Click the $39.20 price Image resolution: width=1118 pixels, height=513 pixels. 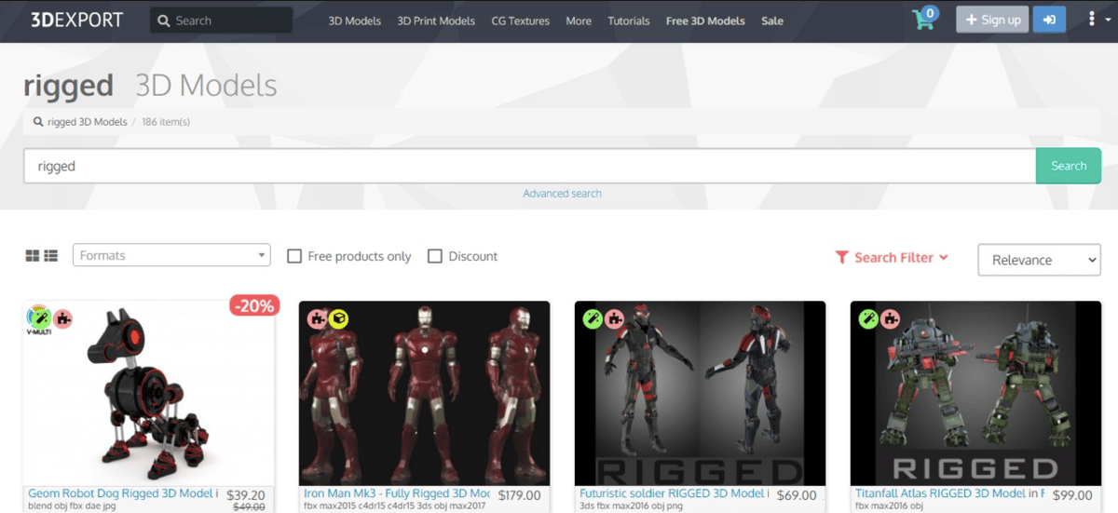pos(246,495)
